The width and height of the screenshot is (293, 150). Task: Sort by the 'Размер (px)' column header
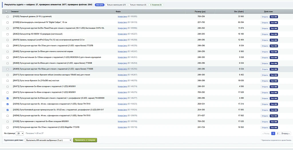[x=200, y=11]
